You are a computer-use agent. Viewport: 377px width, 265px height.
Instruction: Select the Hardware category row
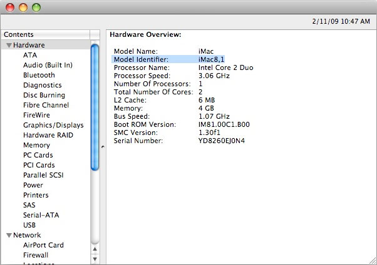click(46, 45)
